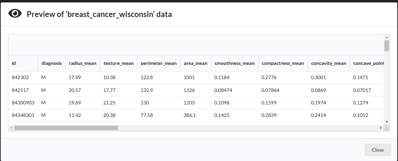This screenshot has width=398, height=161.
Task: Select the 'perimeter_mean' column header
Action: pyautogui.click(x=159, y=63)
